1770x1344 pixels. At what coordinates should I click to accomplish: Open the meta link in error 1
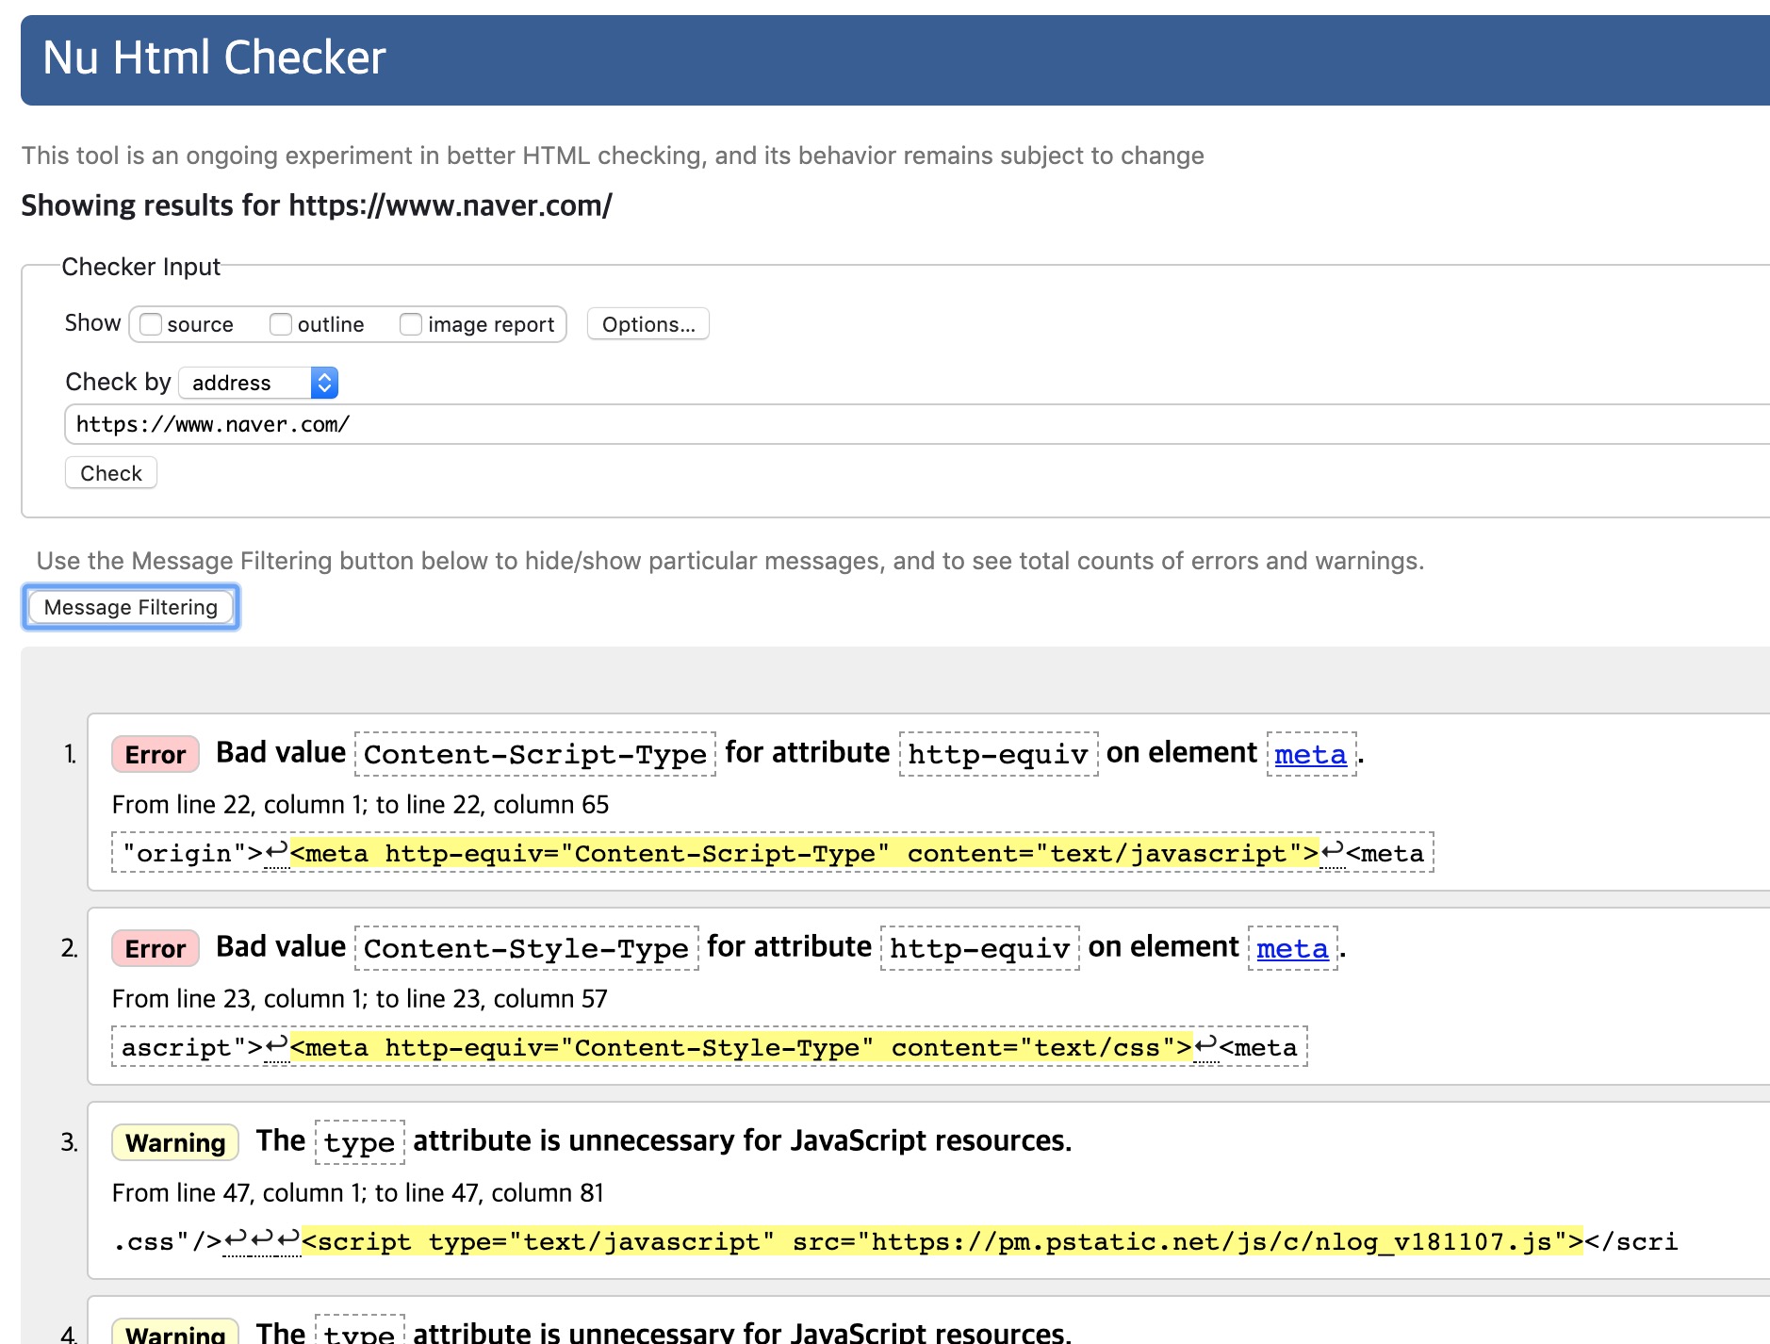pyautogui.click(x=1311, y=754)
